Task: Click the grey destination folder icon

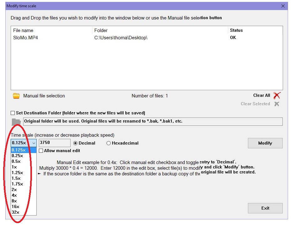Action: (x=16, y=122)
